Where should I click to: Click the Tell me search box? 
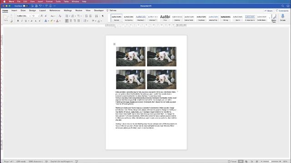pyautogui.click(x=111, y=10)
